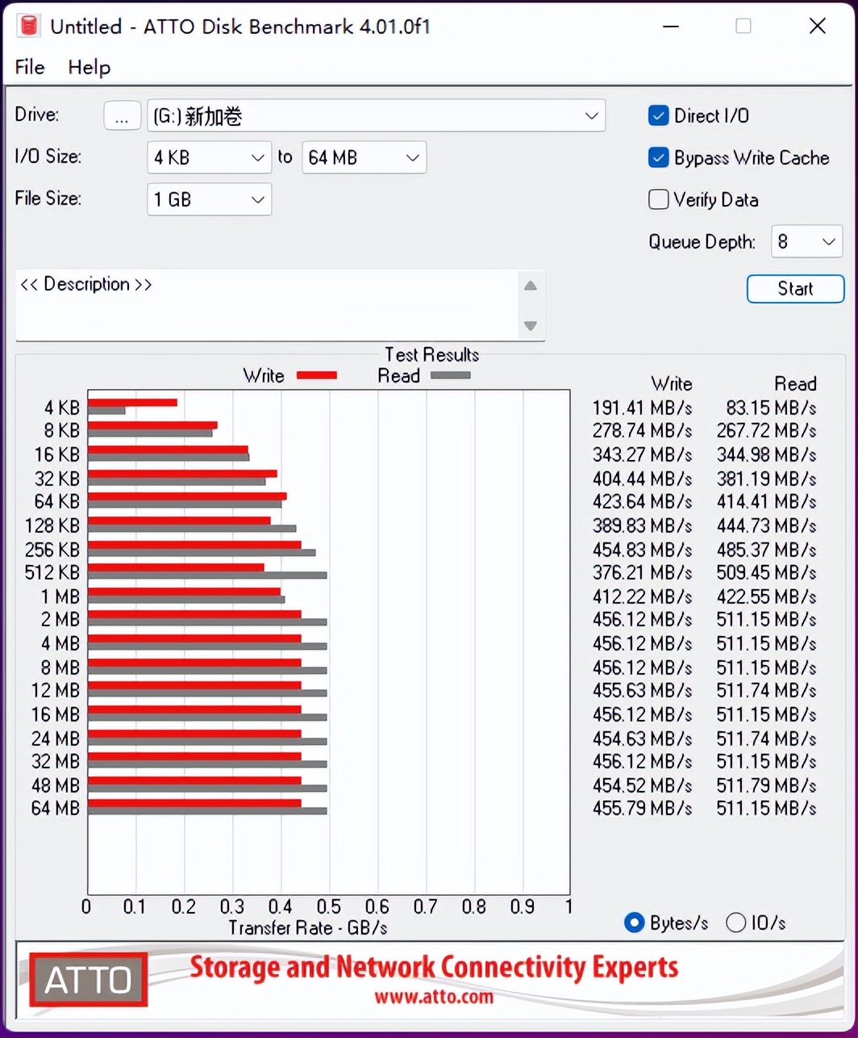This screenshot has height=1038, width=858.
Task: Click the 64 MB row label in chart
Action: 56,808
